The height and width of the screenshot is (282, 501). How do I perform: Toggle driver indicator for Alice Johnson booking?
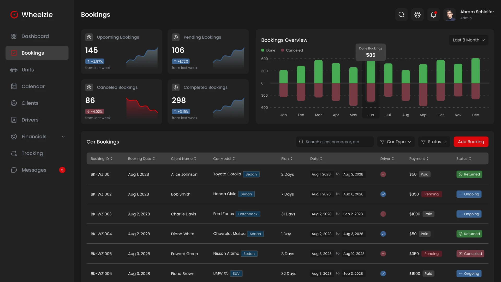tap(383, 174)
